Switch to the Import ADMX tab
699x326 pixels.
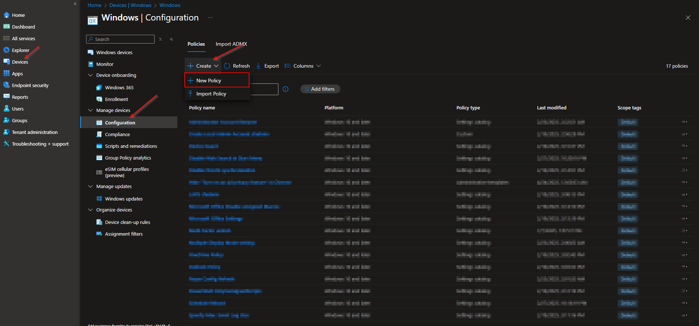click(231, 44)
